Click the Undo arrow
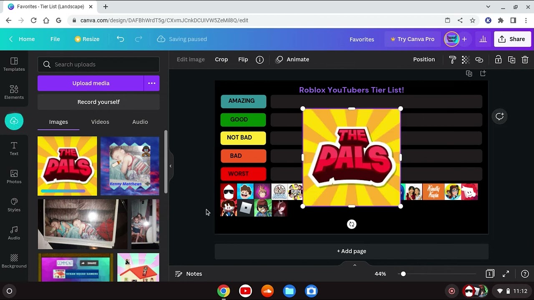 [120, 39]
